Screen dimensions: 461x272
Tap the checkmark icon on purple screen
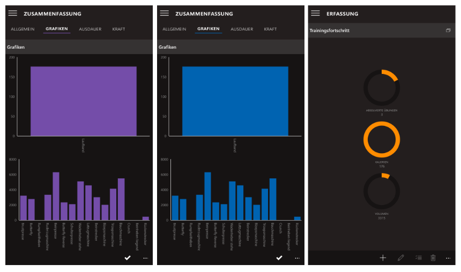(x=127, y=258)
